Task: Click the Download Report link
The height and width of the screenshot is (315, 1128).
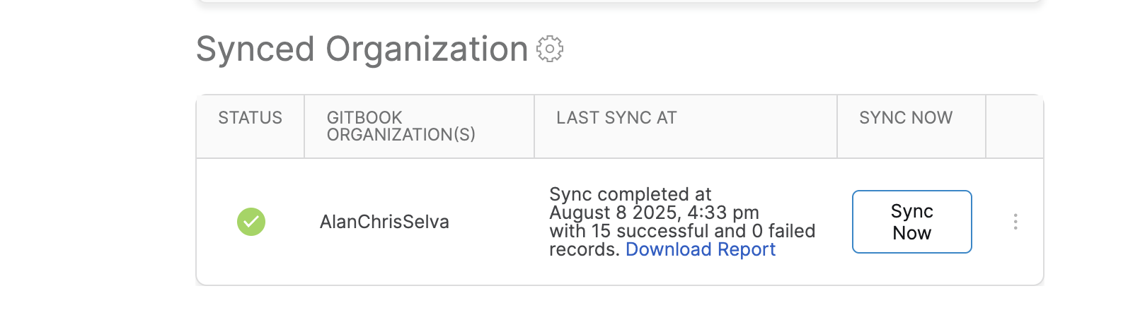Action: 701,249
